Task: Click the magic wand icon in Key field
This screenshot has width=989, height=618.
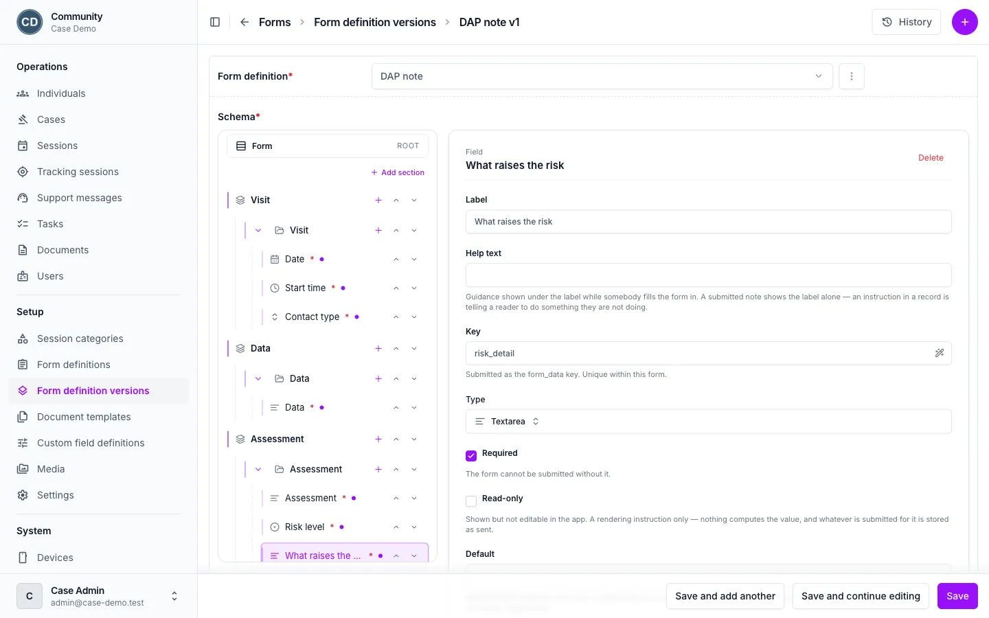Action: point(940,353)
